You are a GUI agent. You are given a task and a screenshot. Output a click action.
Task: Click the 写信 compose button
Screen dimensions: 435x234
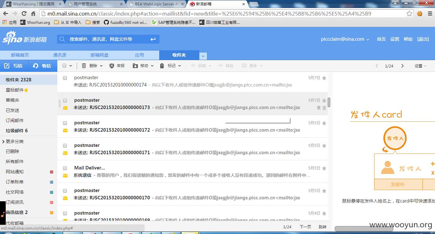(x=14, y=66)
